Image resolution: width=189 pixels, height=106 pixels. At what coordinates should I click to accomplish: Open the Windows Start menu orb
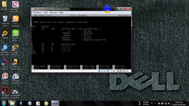tap(4, 103)
